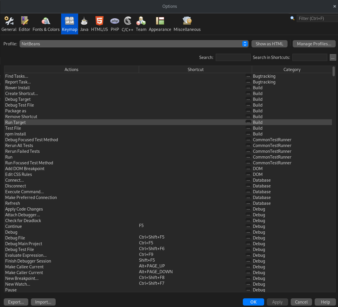Open the C/C++ options category
The width and height of the screenshot is (338, 307).
(x=127, y=24)
